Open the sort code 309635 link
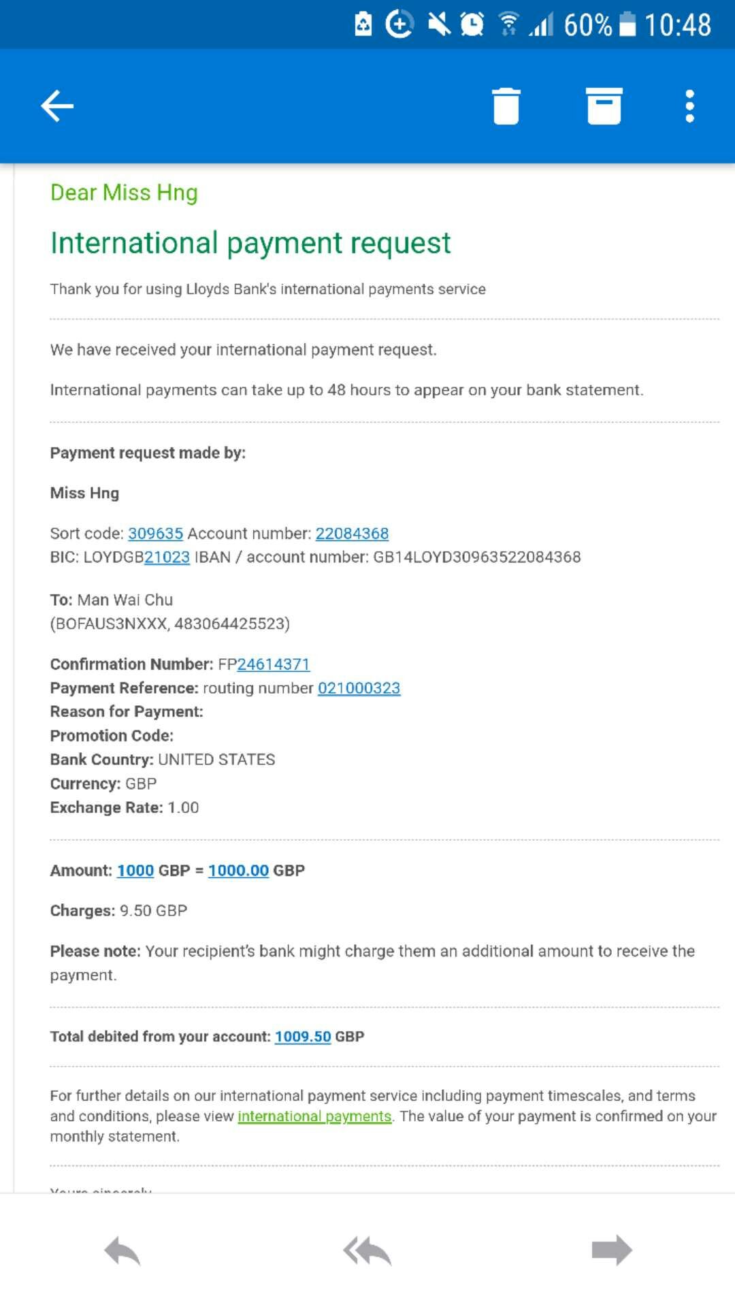This screenshot has width=735, height=1307. click(155, 534)
